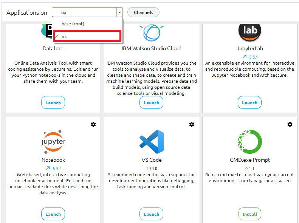Expand the environment dropdown arrow
299x223 pixels.
coord(119,12)
